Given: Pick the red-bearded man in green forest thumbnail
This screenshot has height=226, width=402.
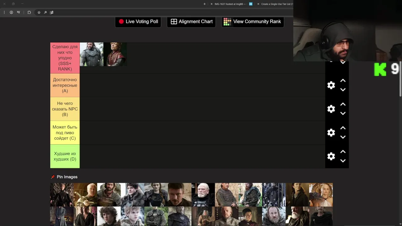Looking at the screenshot, I should [x=250, y=195].
